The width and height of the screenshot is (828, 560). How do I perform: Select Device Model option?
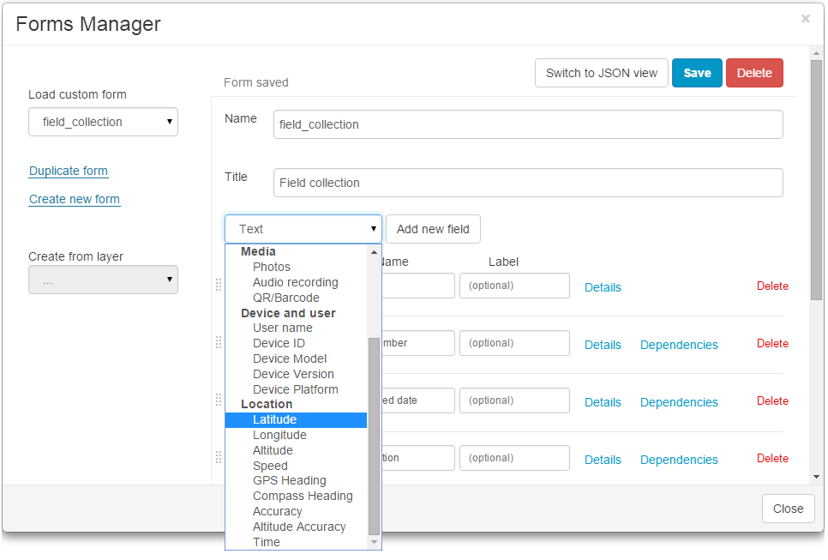tap(289, 358)
